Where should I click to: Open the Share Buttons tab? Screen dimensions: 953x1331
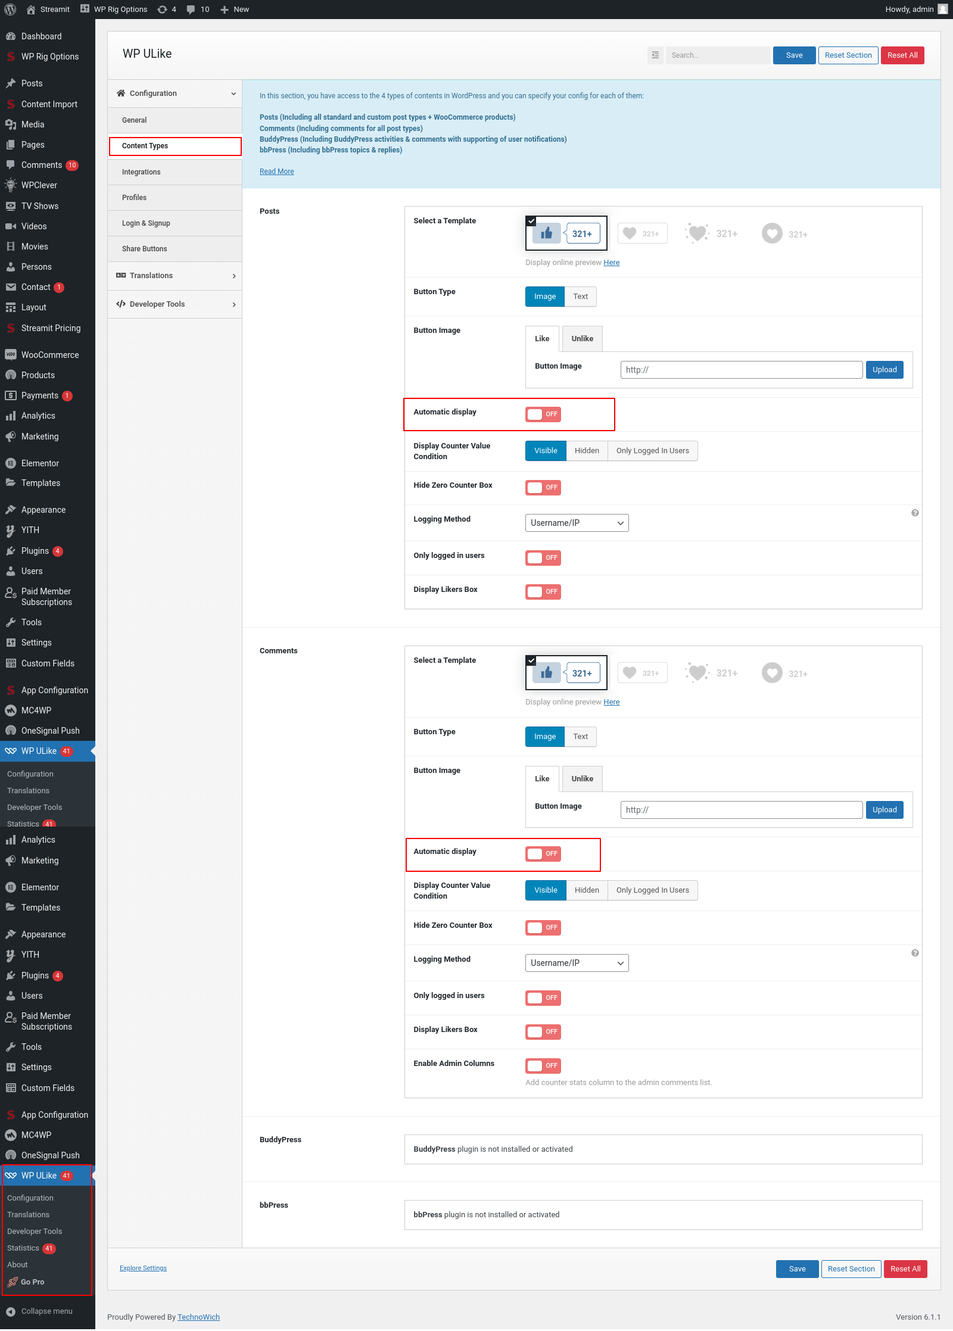[x=175, y=249]
